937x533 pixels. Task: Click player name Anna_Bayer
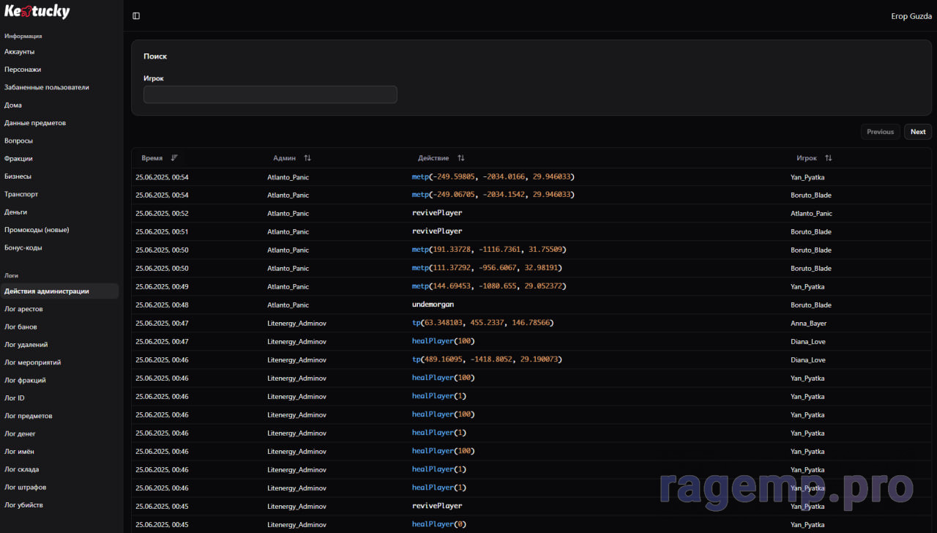pos(808,324)
